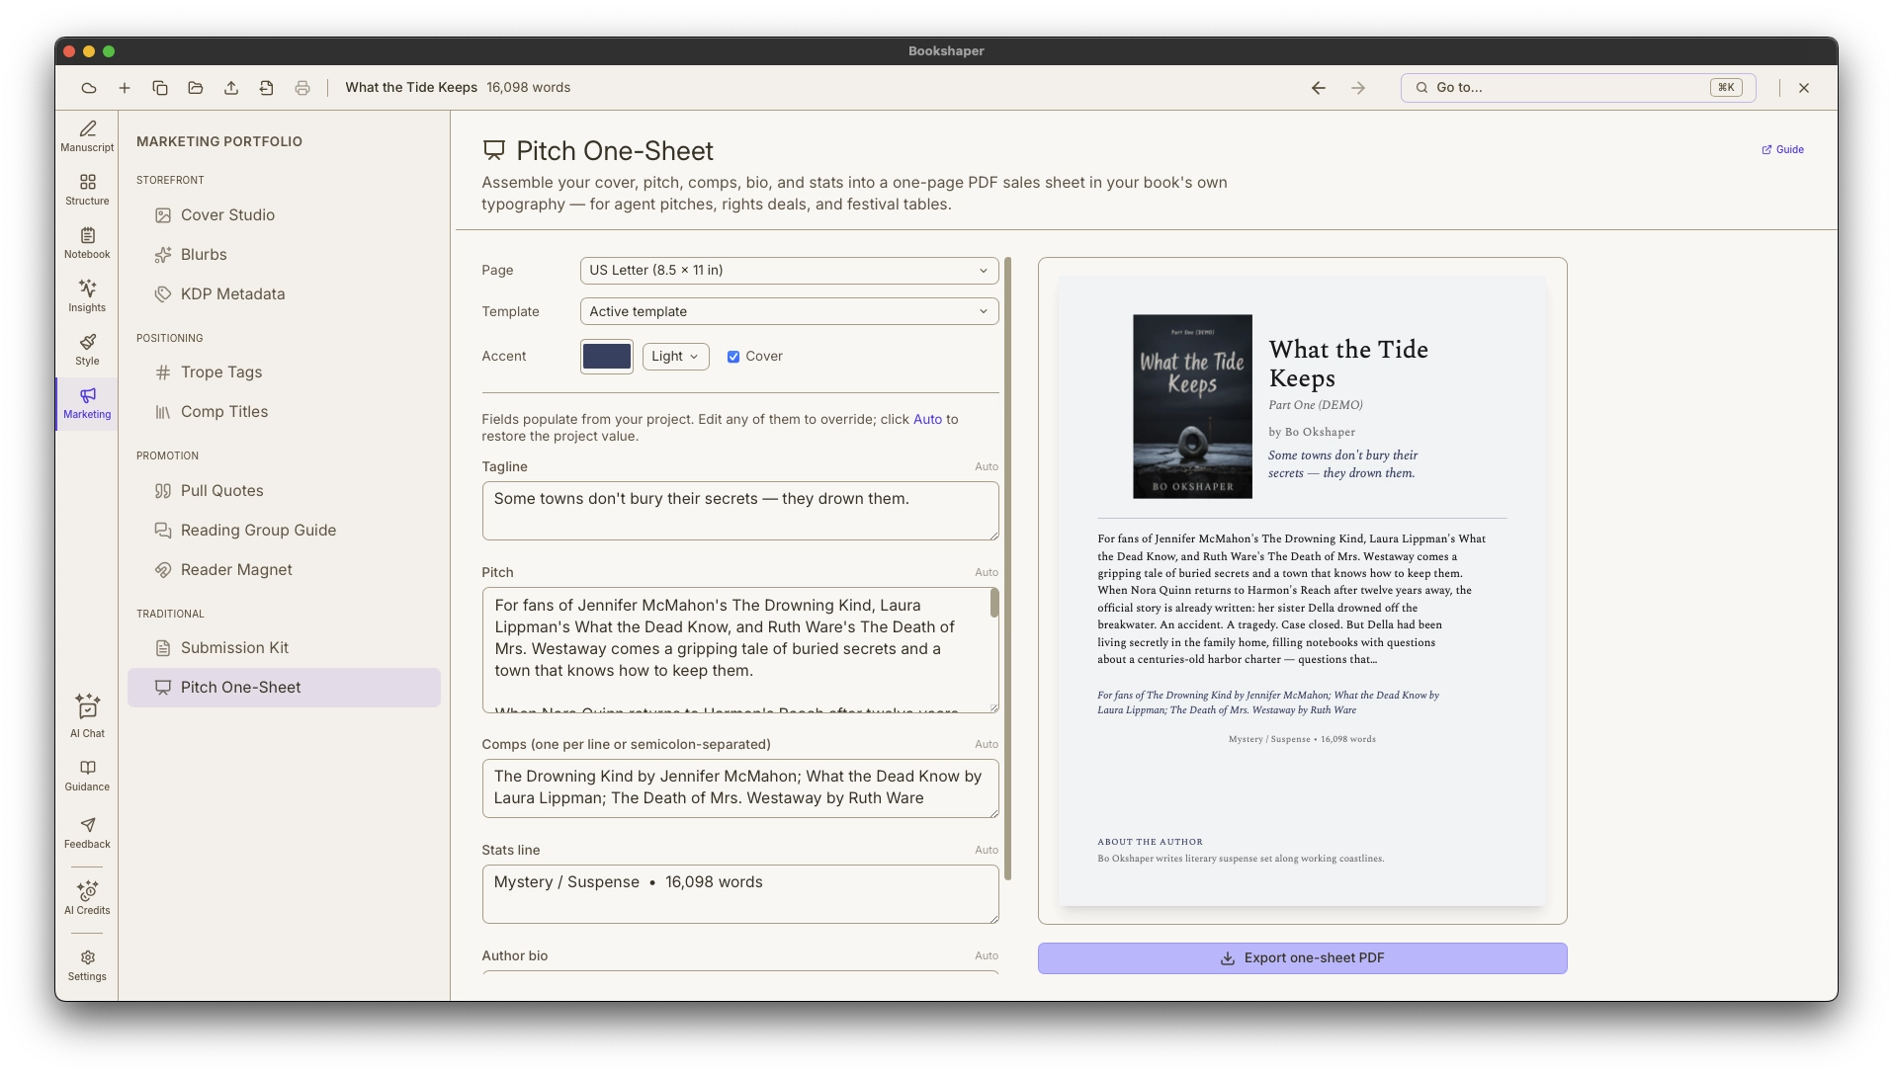The height and width of the screenshot is (1074, 1893).
Task: Open Submission Kit
Action: (x=284, y=648)
